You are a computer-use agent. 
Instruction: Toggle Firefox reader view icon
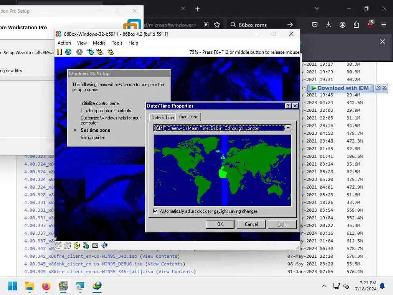206,25
